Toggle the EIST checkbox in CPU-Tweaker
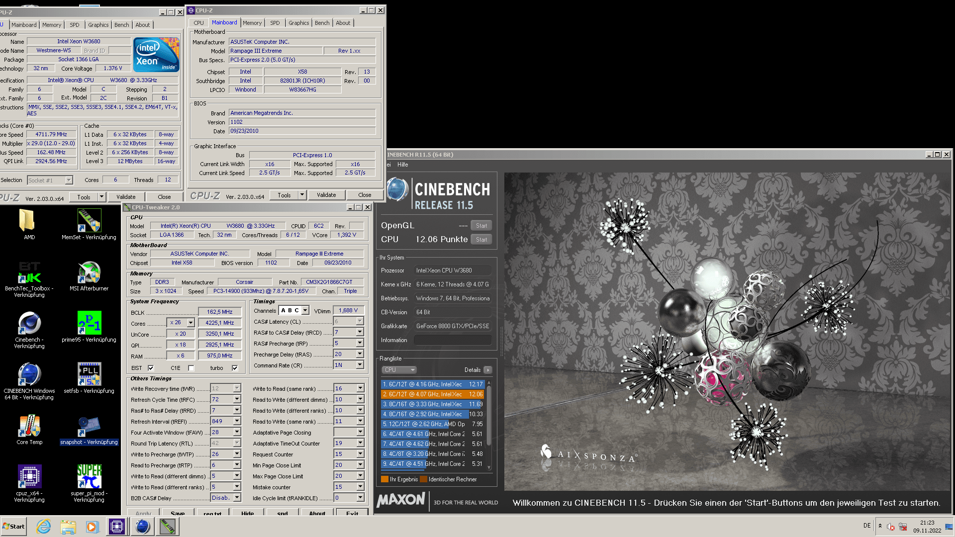Viewport: 955px width, 537px height. pos(151,368)
